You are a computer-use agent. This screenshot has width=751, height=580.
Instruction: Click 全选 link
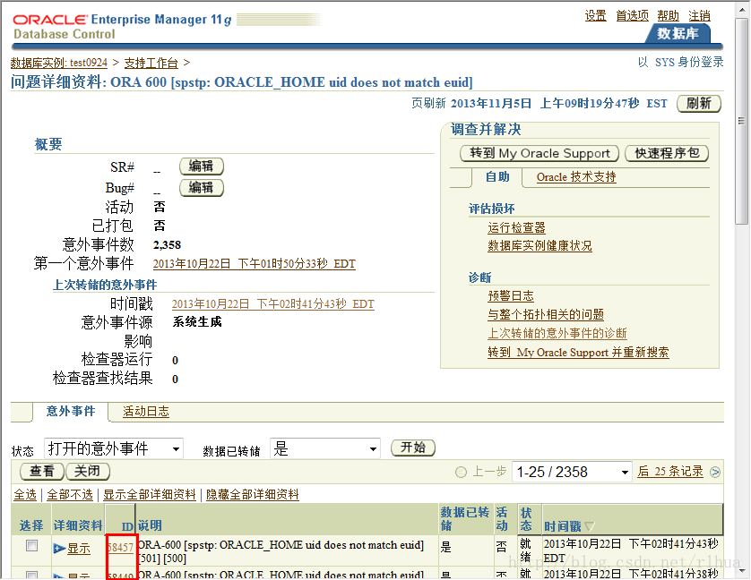tap(25, 495)
